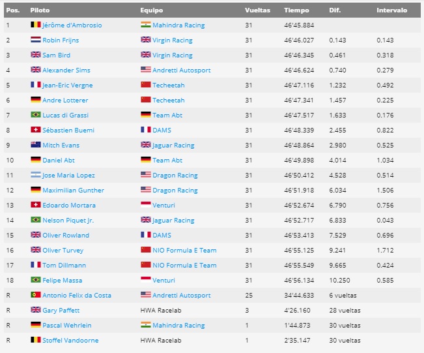Open Virgin Racing link in Frijns row
The image size is (424, 353).
tap(173, 40)
